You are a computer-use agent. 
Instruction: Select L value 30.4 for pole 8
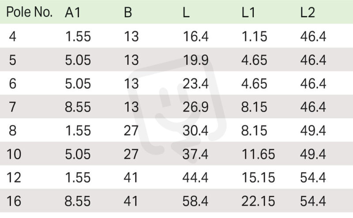click(x=195, y=131)
